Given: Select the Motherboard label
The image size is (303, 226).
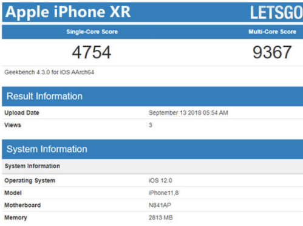Looking at the screenshot, I should [22, 205].
